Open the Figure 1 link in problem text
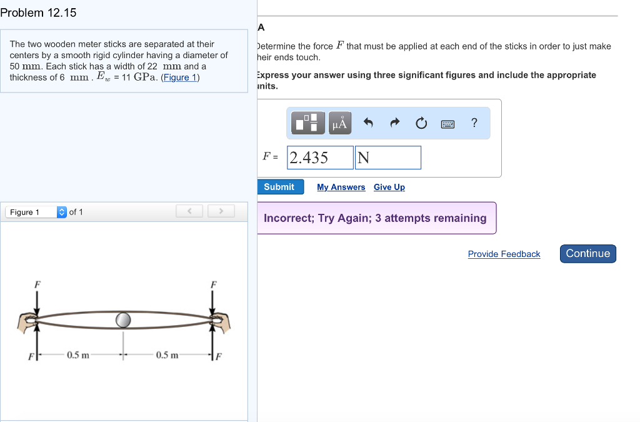 180,78
